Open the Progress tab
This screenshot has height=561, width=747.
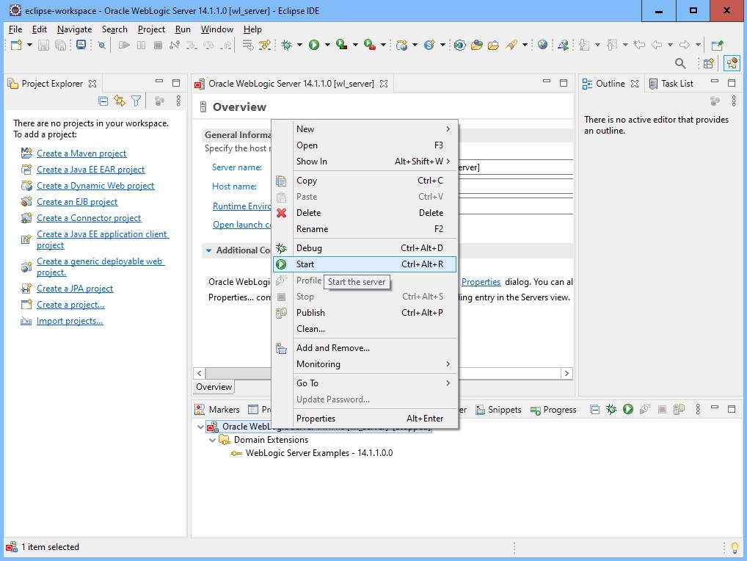[553, 410]
